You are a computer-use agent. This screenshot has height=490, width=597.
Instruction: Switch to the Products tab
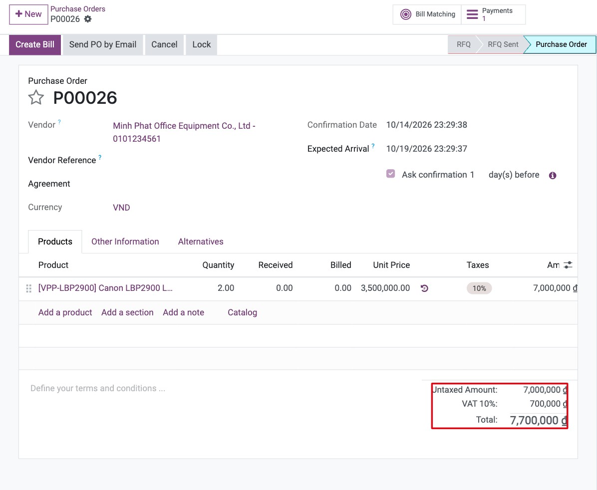coord(55,242)
